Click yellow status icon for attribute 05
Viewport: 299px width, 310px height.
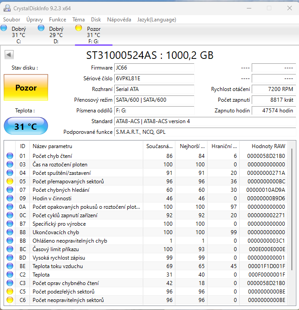[10, 182]
